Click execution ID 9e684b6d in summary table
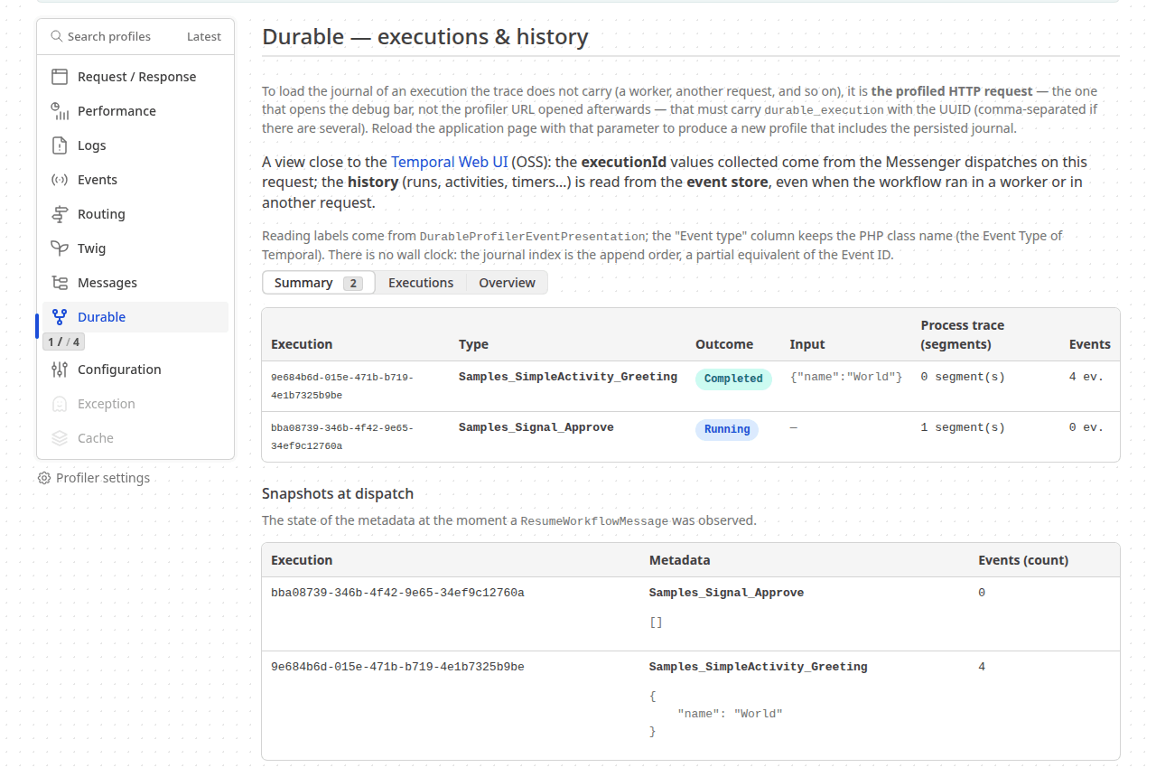This screenshot has width=1156, height=777. coord(342,386)
